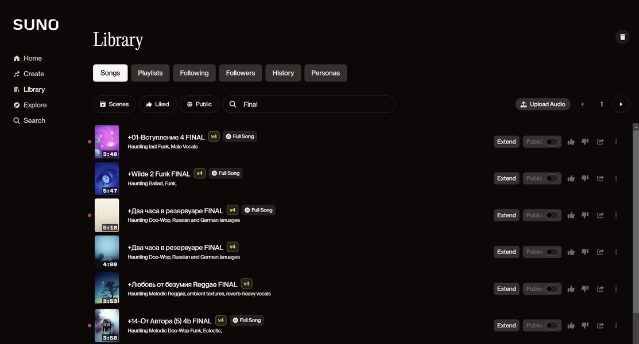Open the Full Song tag of +Wilde 2 Funk
Image resolution: width=639 pixels, height=344 pixels.
pyautogui.click(x=226, y=173)
